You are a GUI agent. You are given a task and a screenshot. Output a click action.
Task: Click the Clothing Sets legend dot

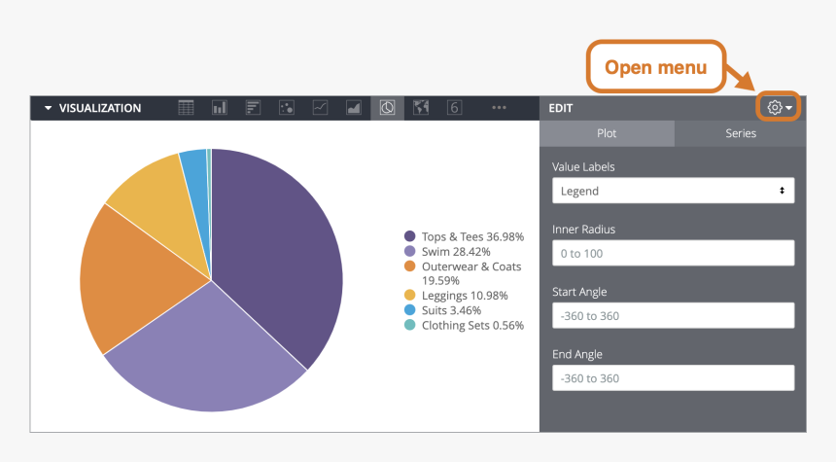click(409, 324)
